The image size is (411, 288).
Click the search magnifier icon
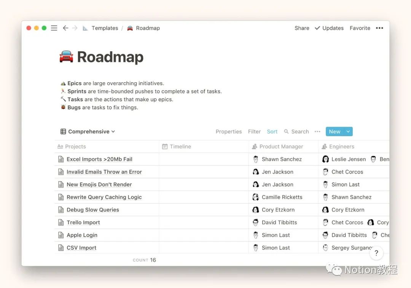(286, 132)
